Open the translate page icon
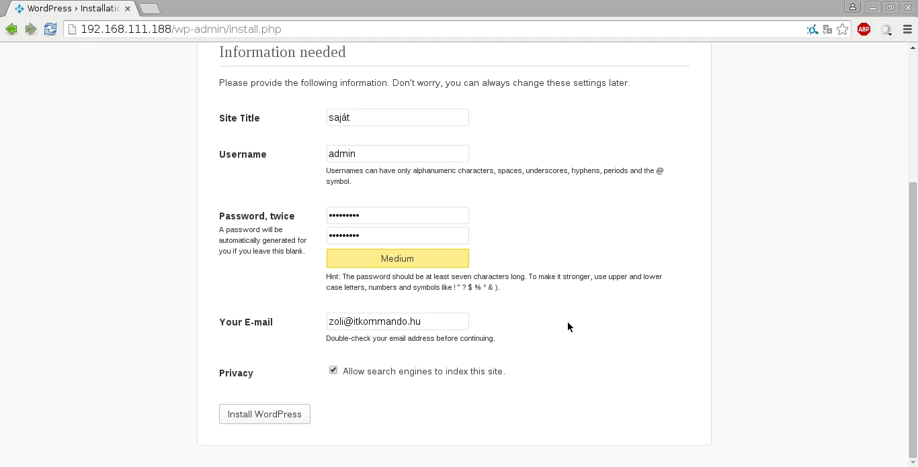Screen dimensions: 918x467 click(827, 30)
